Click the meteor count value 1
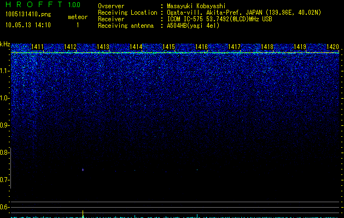344x218 pixels. (78, 25)
